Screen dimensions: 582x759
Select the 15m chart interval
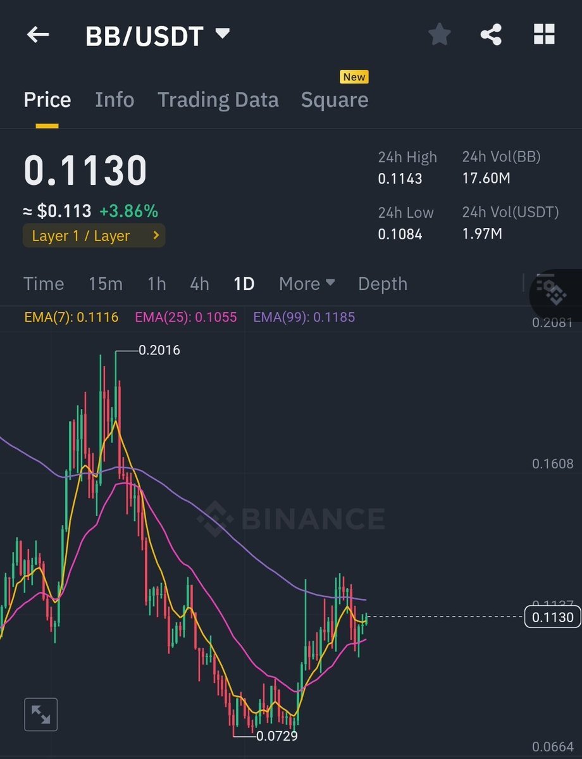click(106, 284)
